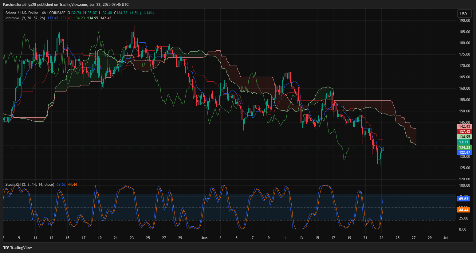Click the 13:31 bar countdown timer label
Screen dimensions: 476x253
(464, 142)
